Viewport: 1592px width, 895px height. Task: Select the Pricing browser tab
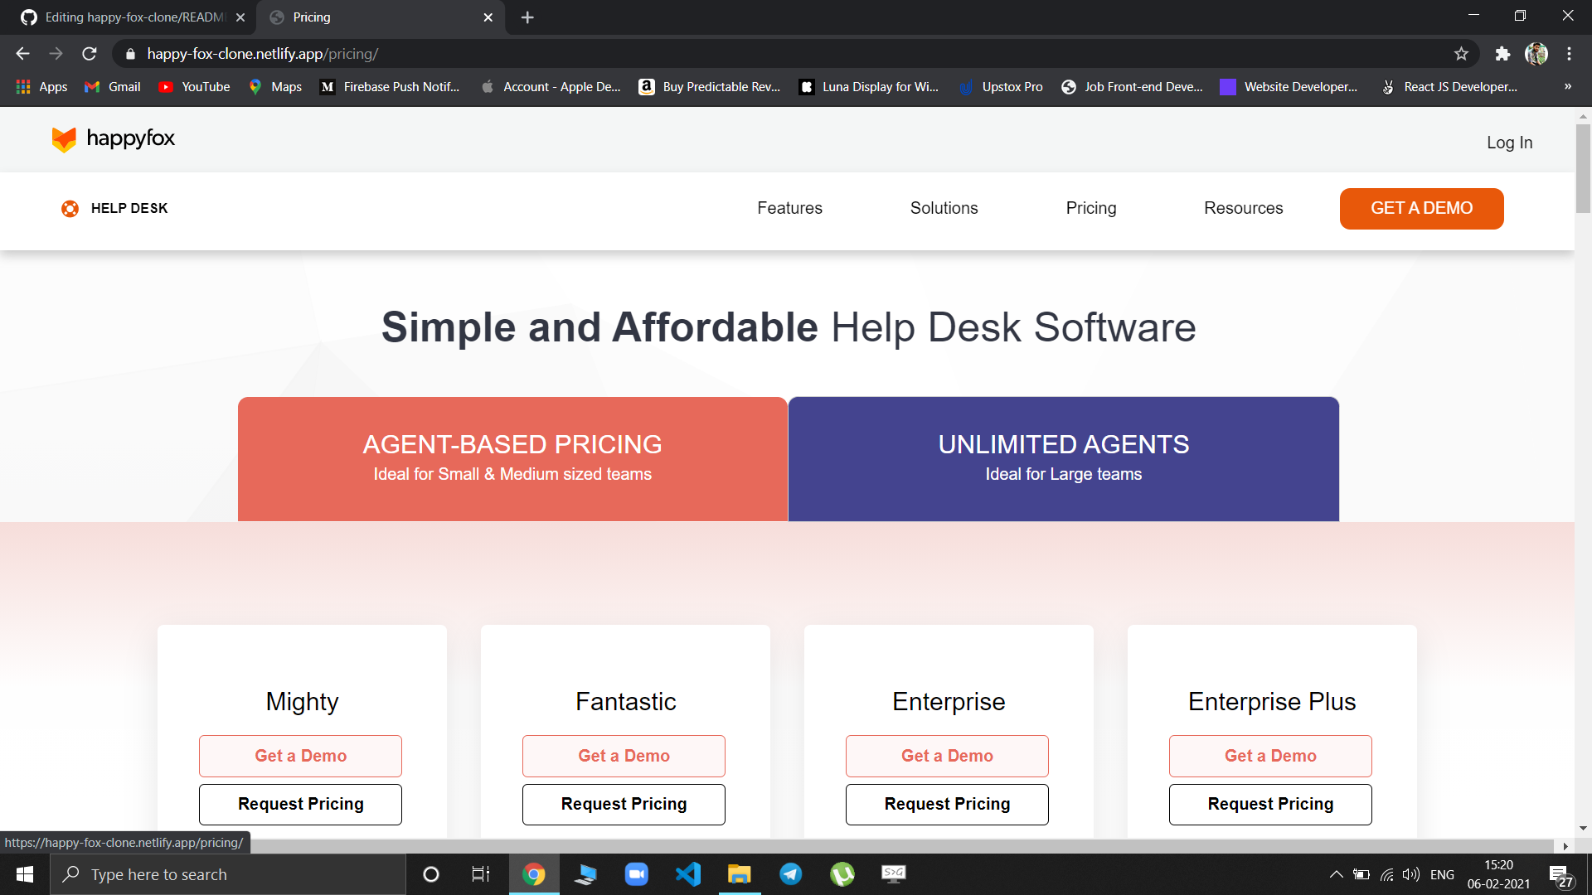pos(381,17)
